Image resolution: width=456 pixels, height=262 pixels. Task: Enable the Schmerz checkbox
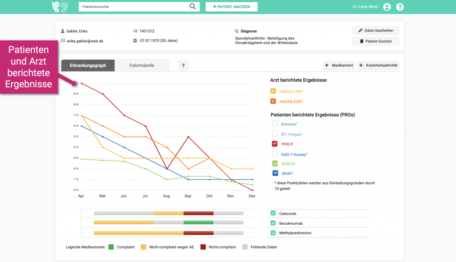click(275, 124)
